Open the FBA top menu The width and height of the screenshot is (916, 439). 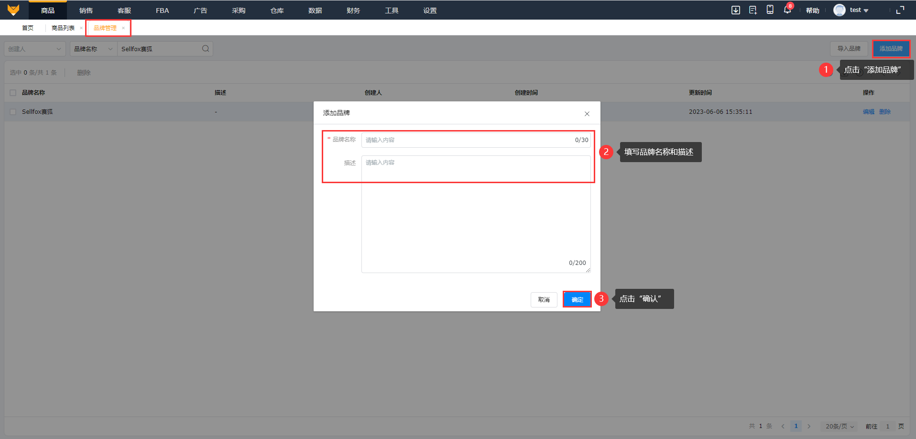(x=163, y=11)
